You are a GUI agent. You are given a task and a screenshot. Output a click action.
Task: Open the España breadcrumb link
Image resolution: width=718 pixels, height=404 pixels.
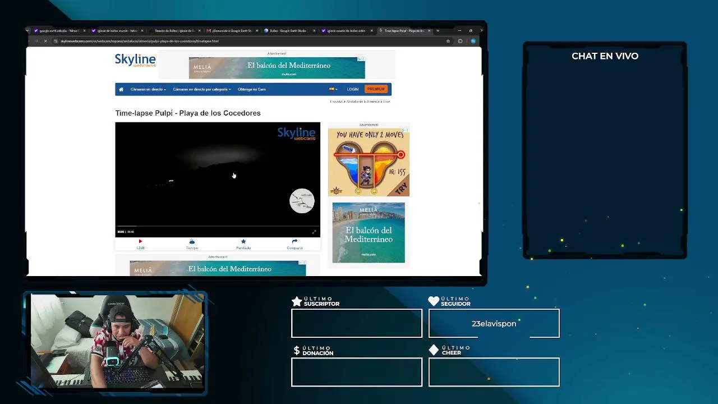336,102
